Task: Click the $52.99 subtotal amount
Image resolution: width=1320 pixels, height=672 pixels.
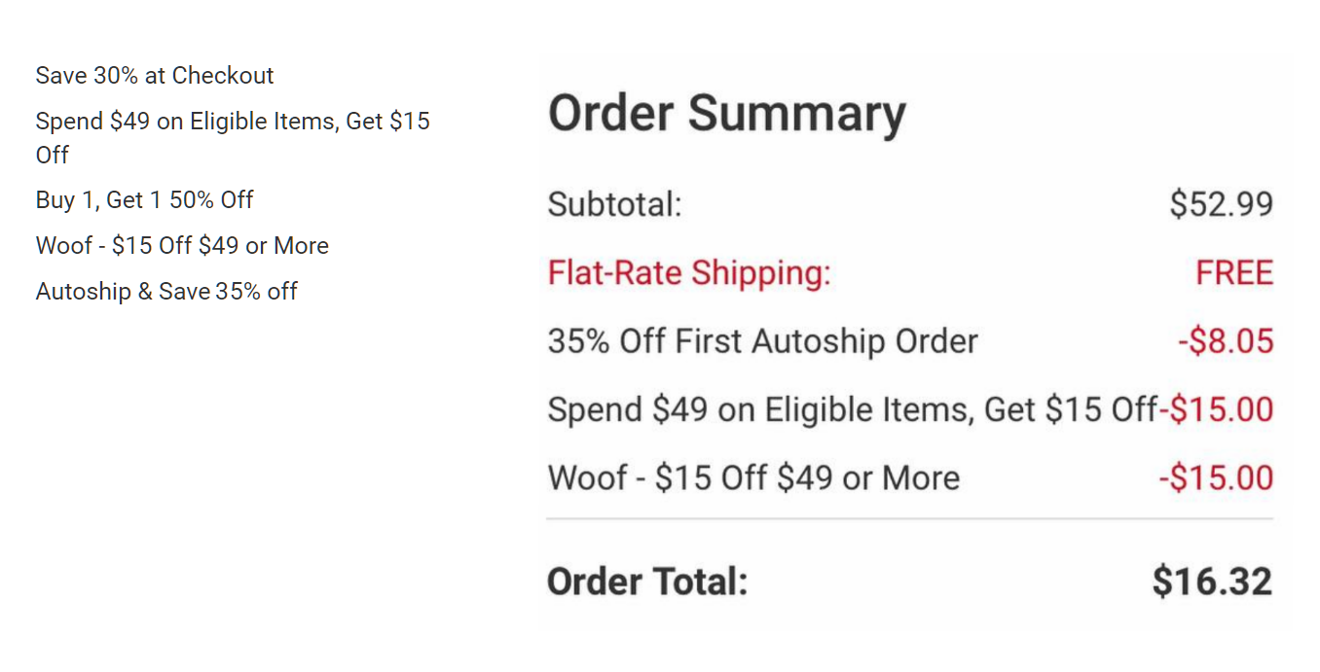Action: 1221,205
